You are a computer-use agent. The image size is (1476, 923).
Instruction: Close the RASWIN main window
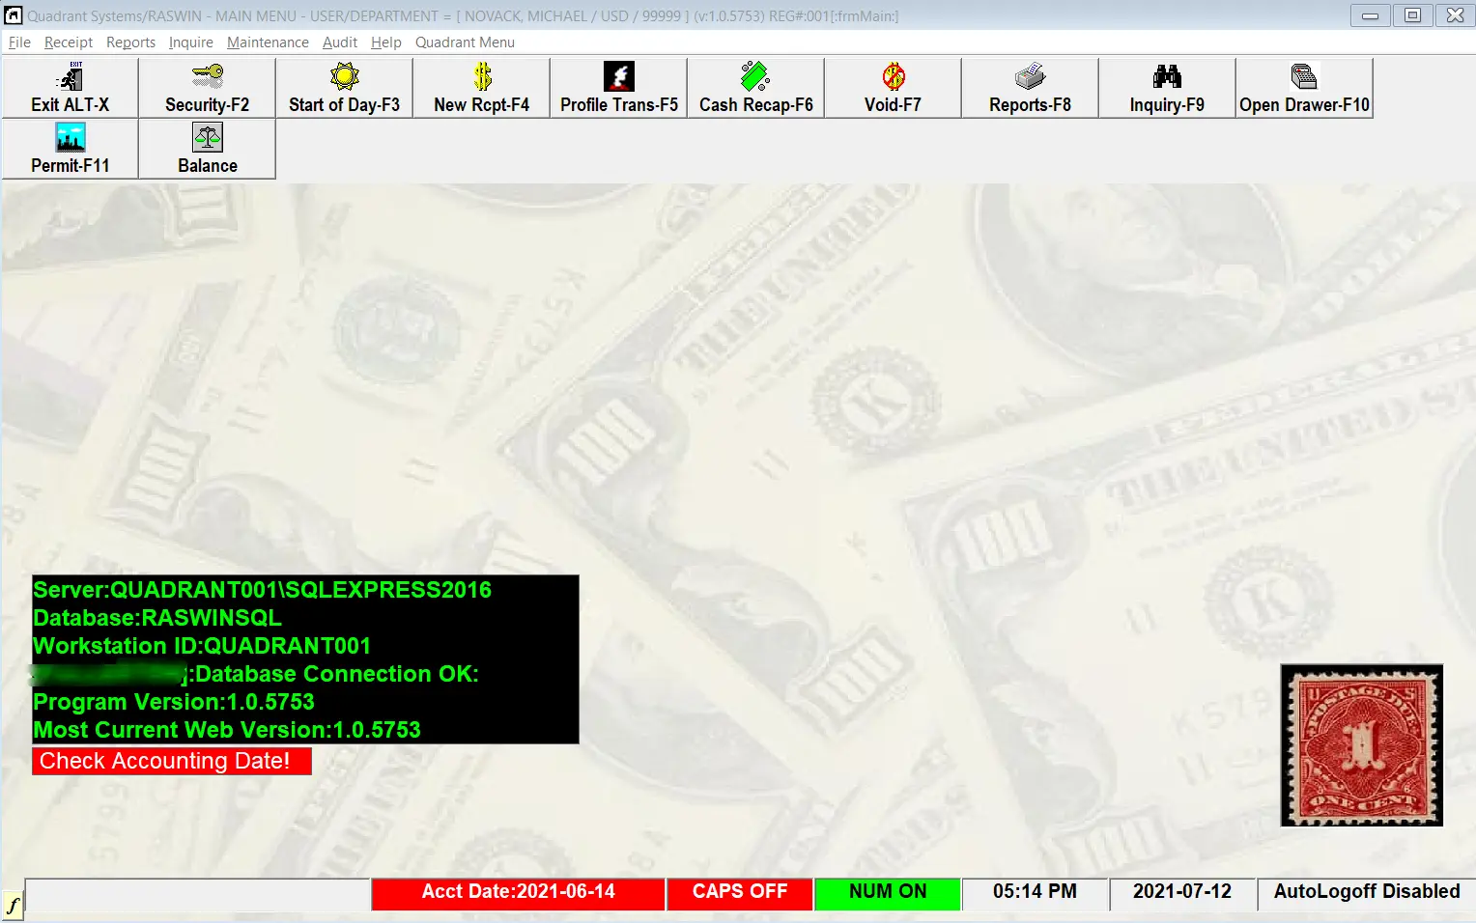coord(1455,15)
